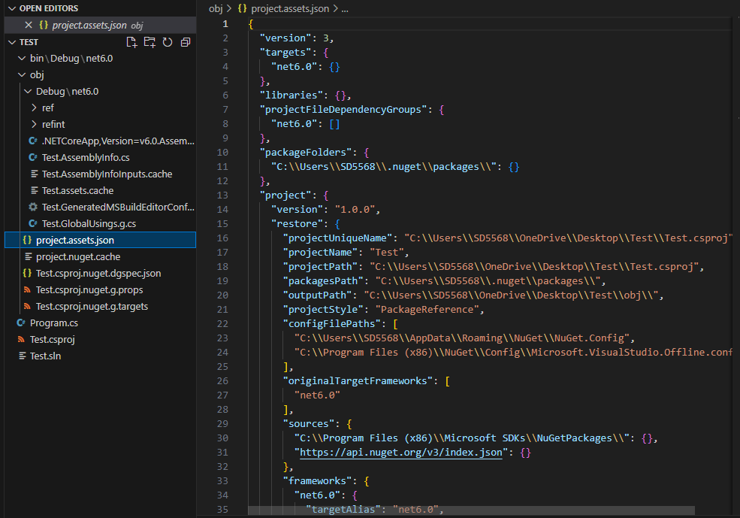The height and width of the screenshot is (518, 740).
Task: Open Test.csproj.nuget.g.targets file
Action: pyautogui.click(x=100, y=306)
